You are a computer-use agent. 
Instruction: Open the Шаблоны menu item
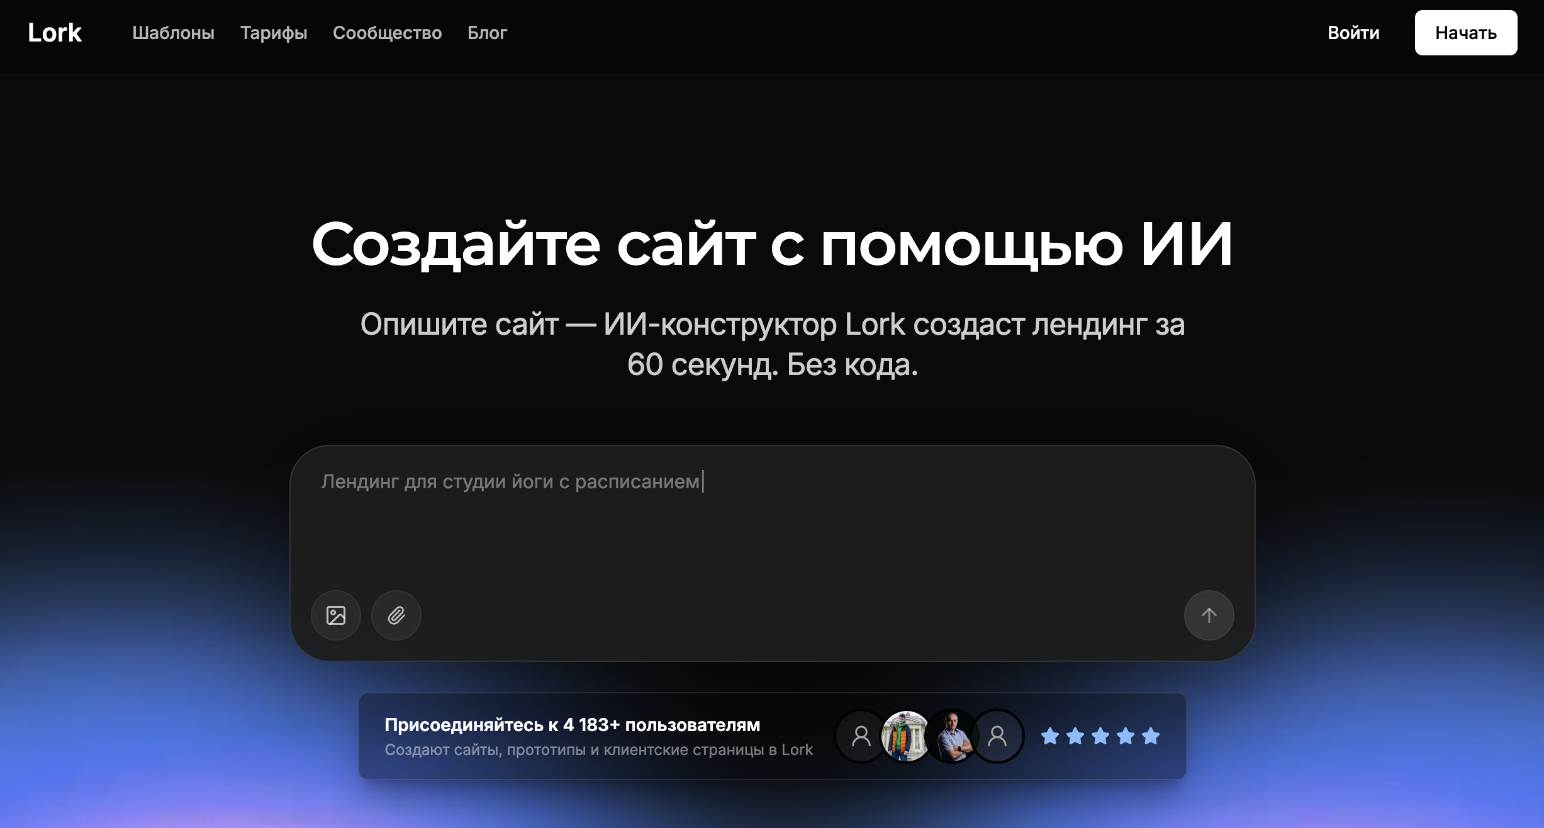pyautogui.click(x=174, y=33)
